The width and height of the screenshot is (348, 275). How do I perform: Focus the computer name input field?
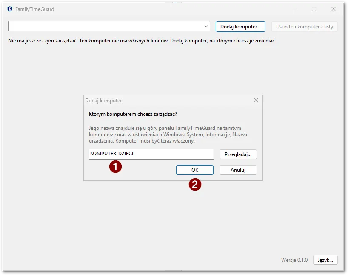point(151,154)
